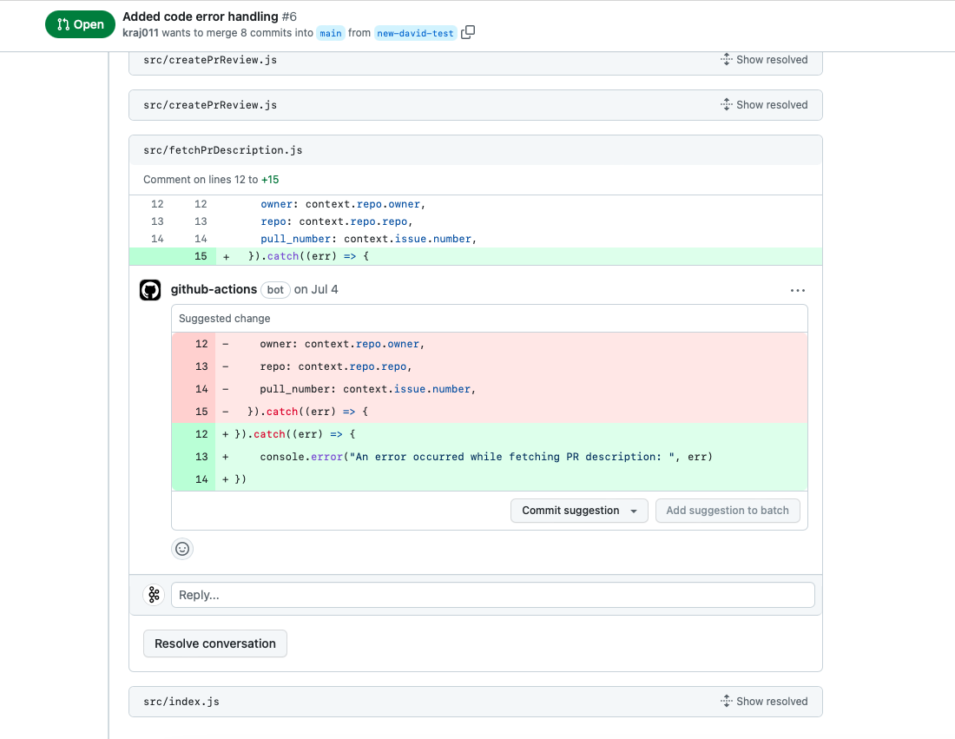The height and width of the screenshot is (739, 955).
Task: Copy the new-david-test branch name
Action: 468,32
